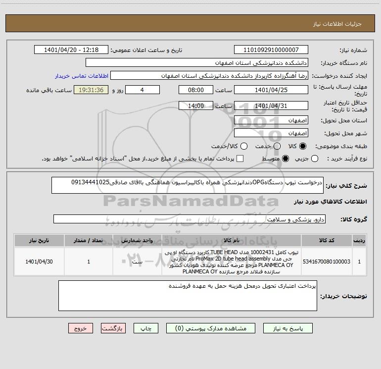Click the توضیحات خریدار text area
381x369 pixels.
click(188, 296)
